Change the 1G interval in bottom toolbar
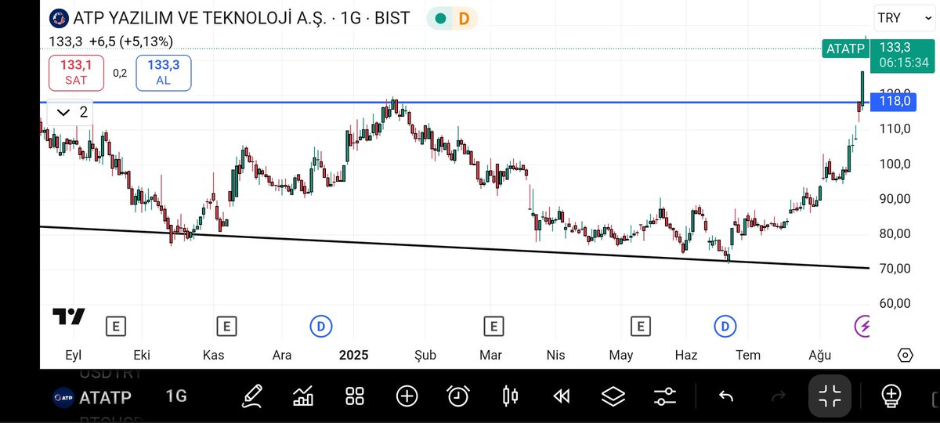 pos(176,396)
